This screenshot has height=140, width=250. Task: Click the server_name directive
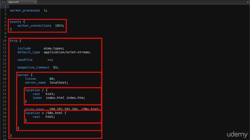35,83
